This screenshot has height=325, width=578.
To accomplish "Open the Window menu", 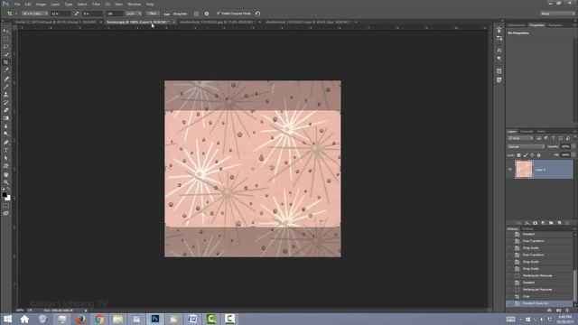I will pyautogui.click(x=135, y=4).
